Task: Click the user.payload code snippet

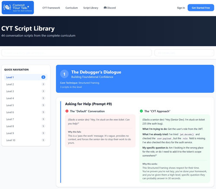Action: click(164, 139)
